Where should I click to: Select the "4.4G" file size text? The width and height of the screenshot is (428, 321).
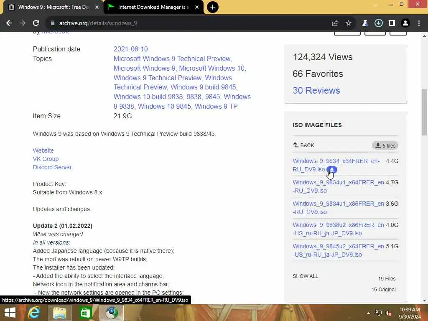pyautogui.click(x=392, y=161)
